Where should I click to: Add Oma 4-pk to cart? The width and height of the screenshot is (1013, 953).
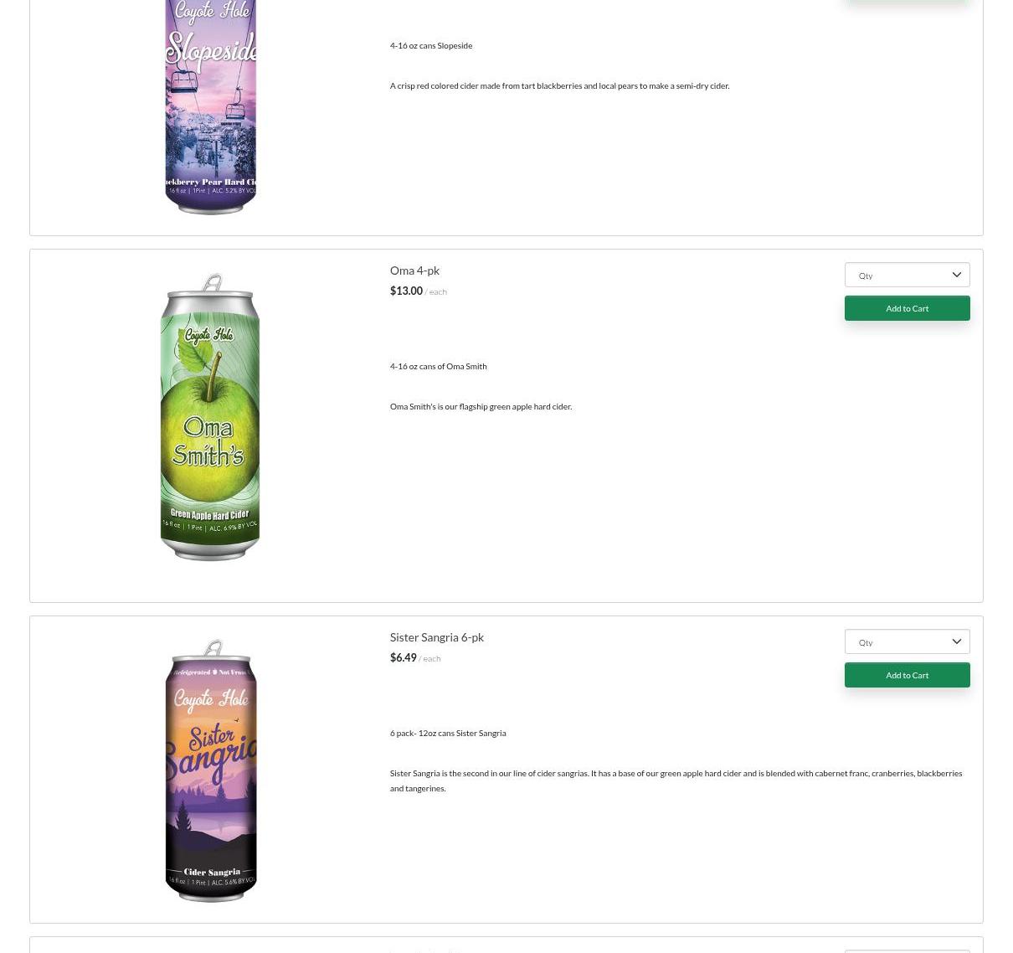907,308
